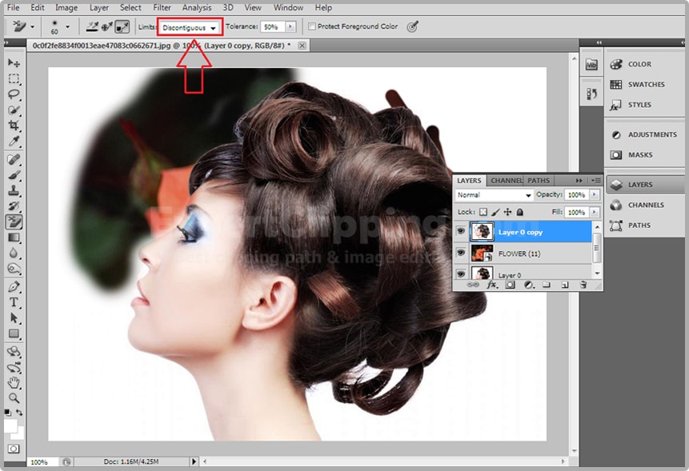Click the delete layer trash icon
689x471 pixels.
click(x=583, y=285)
